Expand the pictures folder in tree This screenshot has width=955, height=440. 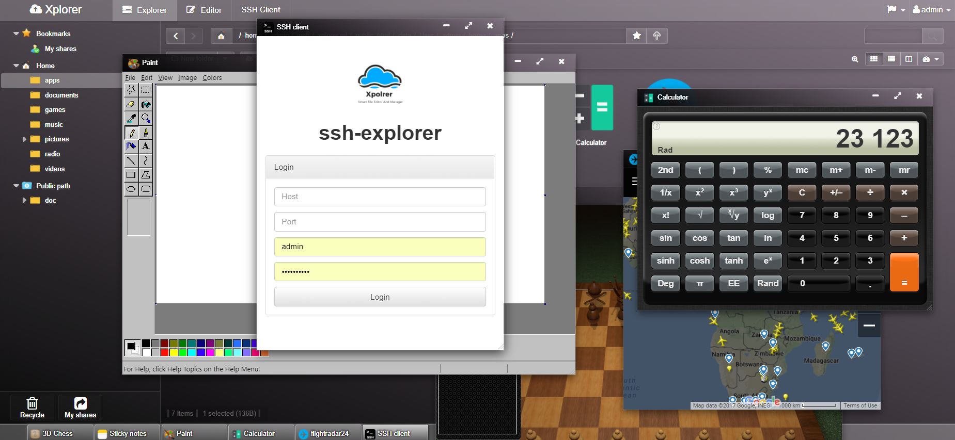pos(24,139)
